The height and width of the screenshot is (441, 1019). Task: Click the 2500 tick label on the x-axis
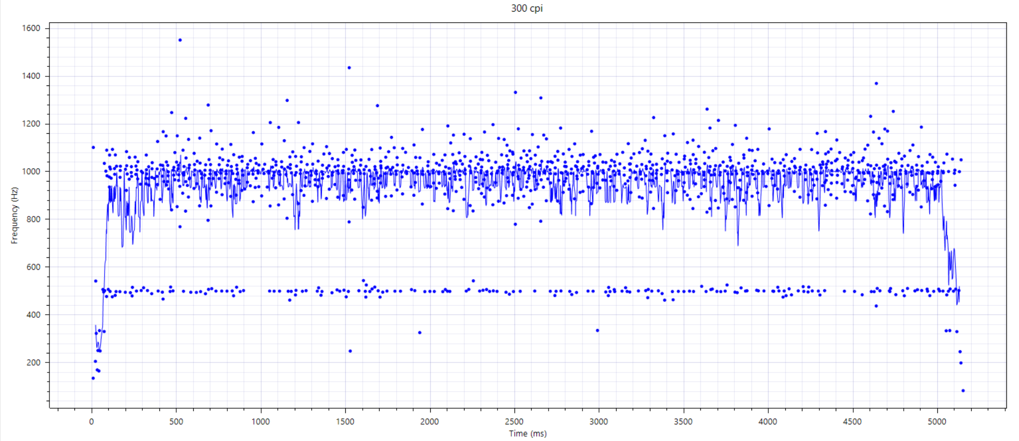pyautogui.click(x=514, y=421)
